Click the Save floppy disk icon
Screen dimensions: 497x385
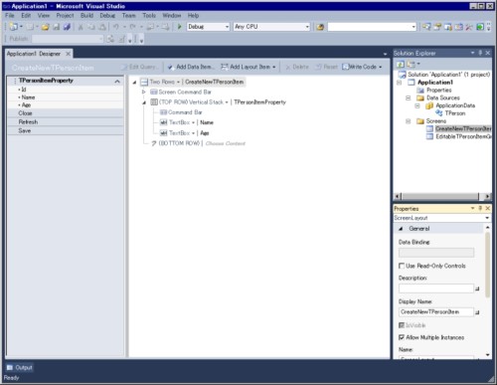point(56,27)
